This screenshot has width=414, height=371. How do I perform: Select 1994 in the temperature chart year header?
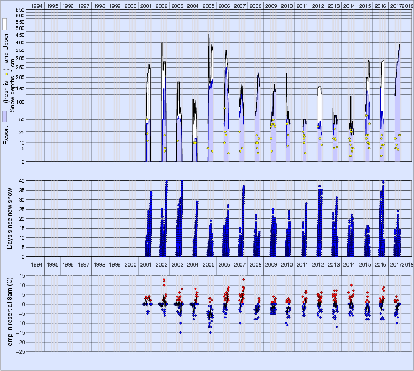coord(36,264)
